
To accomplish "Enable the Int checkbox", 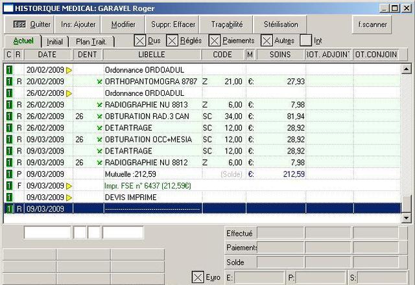I will (x=305, y=40).
